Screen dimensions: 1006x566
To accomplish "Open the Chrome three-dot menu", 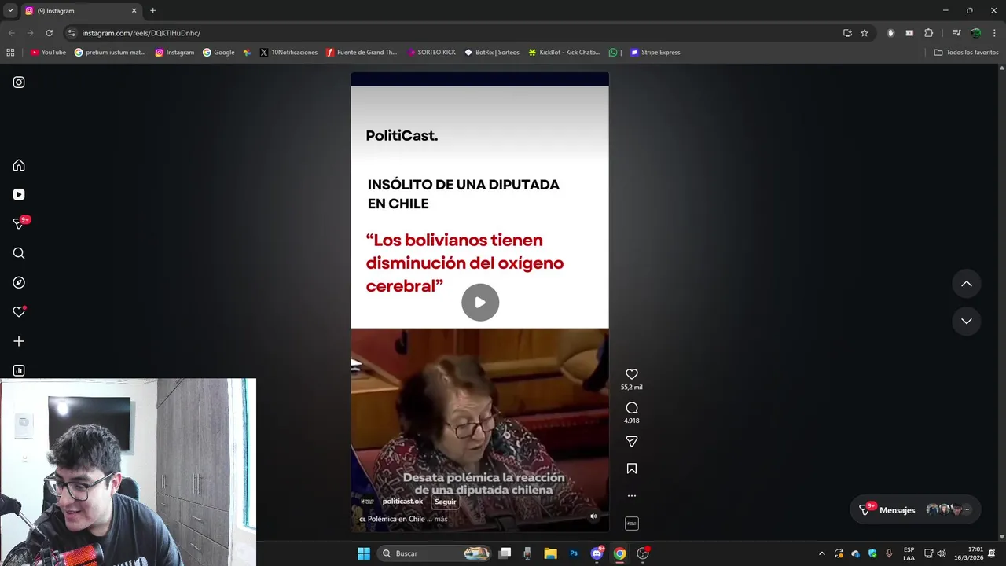I will coord(993,33).
